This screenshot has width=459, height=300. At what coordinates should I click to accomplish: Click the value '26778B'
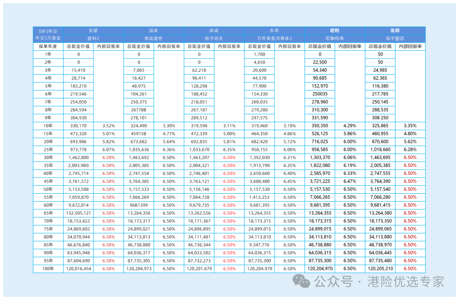coord(139,110)
